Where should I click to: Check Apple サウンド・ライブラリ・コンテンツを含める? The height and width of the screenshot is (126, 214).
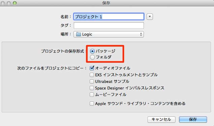[x=92, y=104]
